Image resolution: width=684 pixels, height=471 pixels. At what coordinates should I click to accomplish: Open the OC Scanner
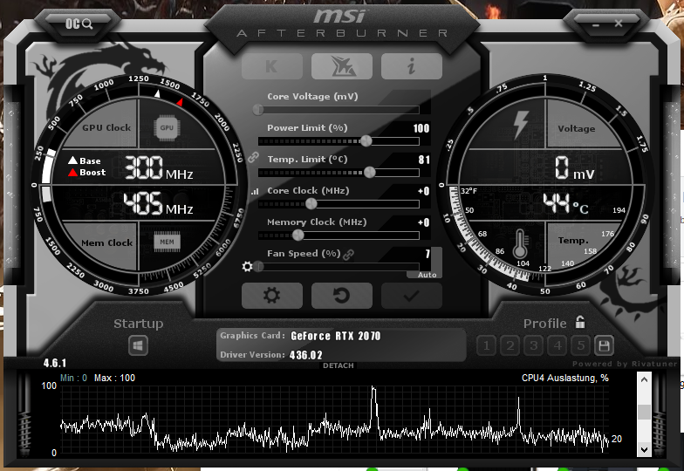pos(79,24)
